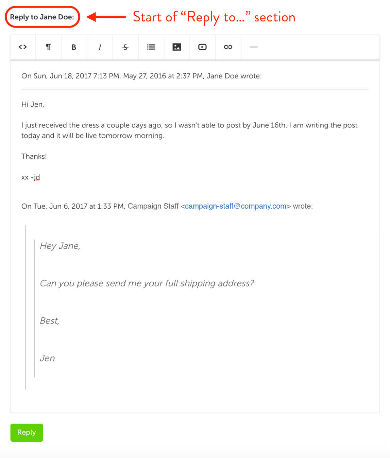390x458 pixels.
Task: Click the green Reply button
Action: [27, 433]
